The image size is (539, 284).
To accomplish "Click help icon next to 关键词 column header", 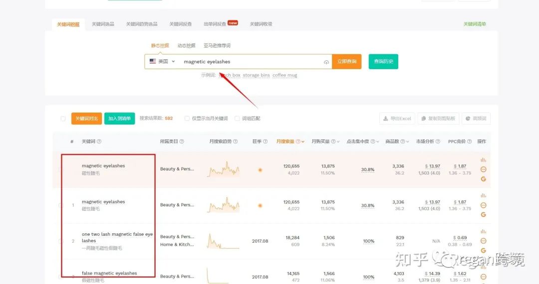I will click(x=99, y=141).
